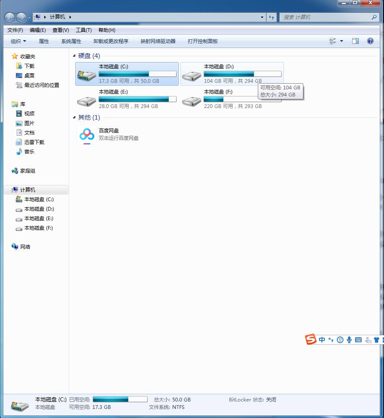Click 卸载或更改程序
This screenshot has height=418, width=384.
click(111, 41)
